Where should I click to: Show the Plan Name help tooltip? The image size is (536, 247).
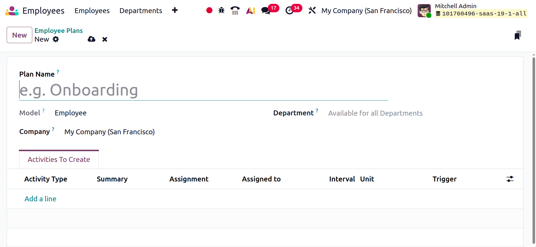58,72
